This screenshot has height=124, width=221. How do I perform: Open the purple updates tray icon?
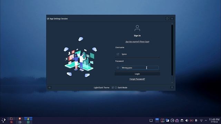point(177,120)
